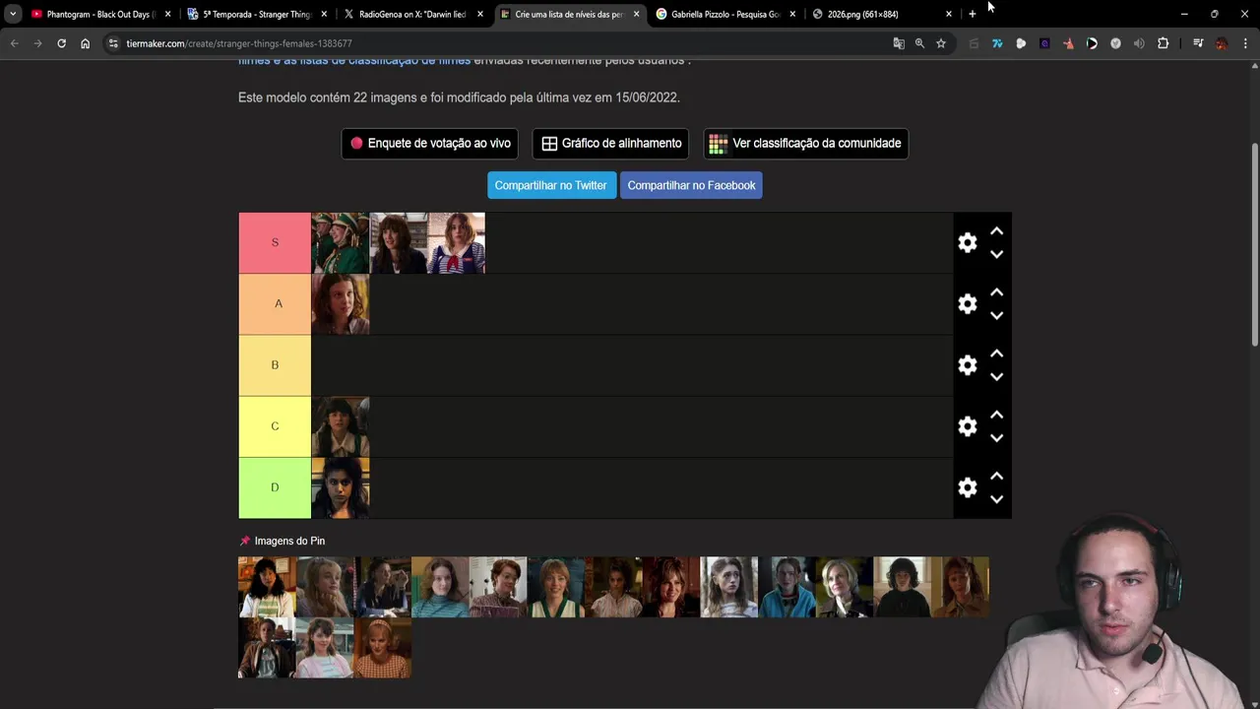Image resolution: width=1260 pixels, height=709 pixels.
Task: Pick the blonde in green vest pinned image
Action: coord(555,587)
